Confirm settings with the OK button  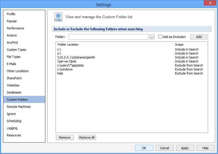tap(144, 148)
